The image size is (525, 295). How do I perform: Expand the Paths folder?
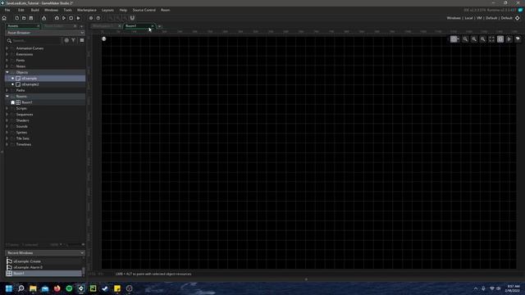tap(7, 90)
